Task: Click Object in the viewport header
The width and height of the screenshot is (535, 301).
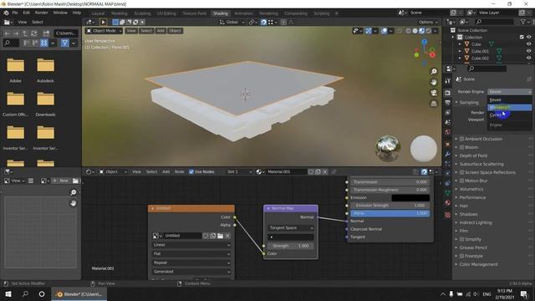Action: click(175, 31)
